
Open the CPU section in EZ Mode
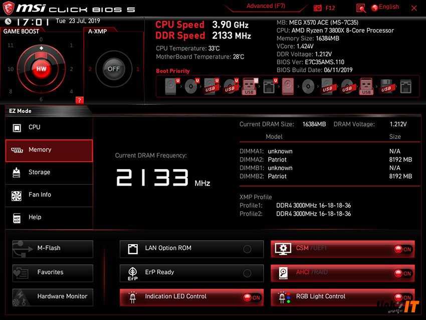[x=49, y=127]
